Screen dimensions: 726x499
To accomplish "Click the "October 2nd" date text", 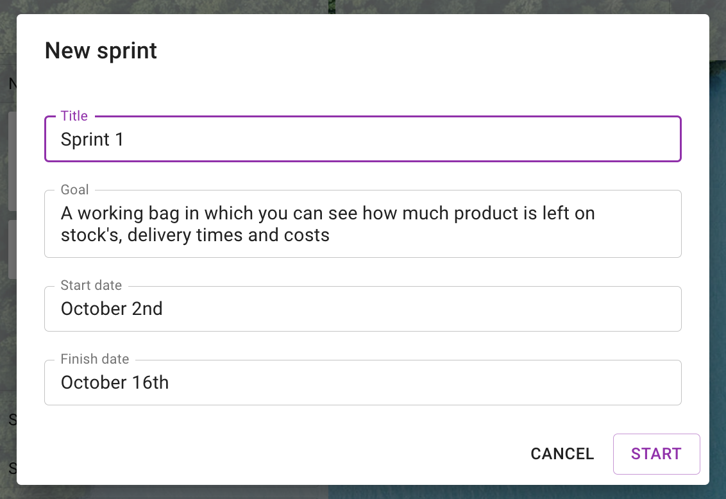I will tap(112, 309).
